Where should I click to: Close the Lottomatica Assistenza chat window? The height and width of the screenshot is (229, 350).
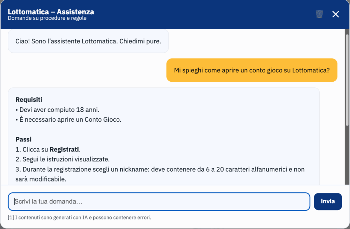pos(336,14)
